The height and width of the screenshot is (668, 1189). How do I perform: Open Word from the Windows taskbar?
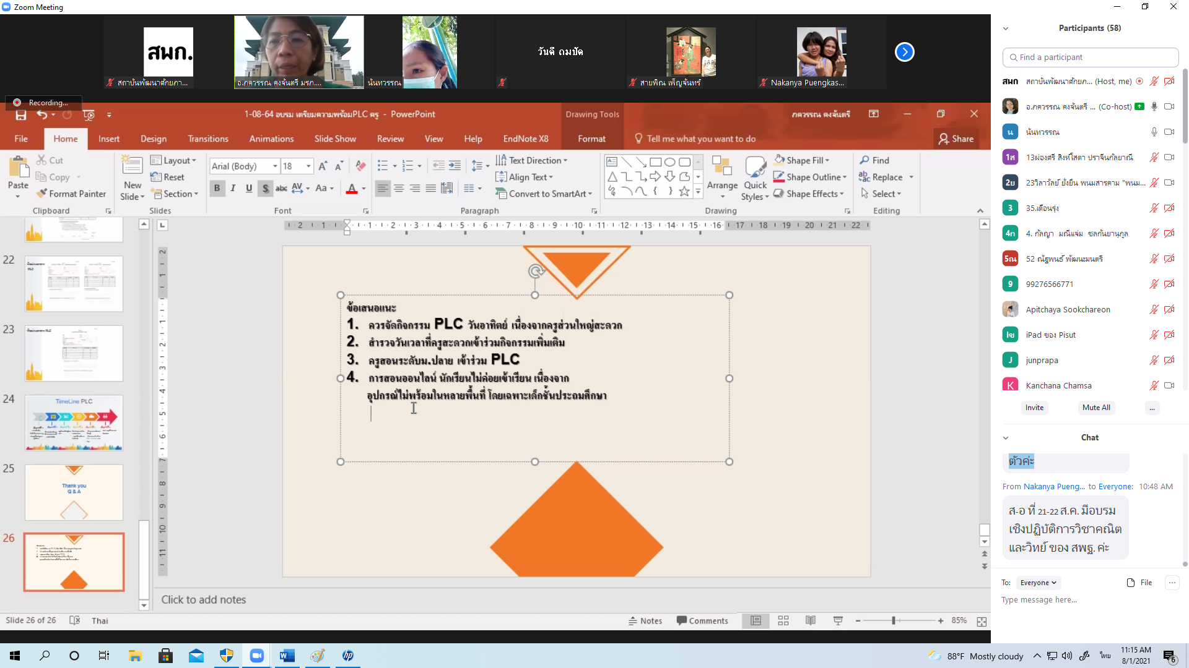point(287,656)
